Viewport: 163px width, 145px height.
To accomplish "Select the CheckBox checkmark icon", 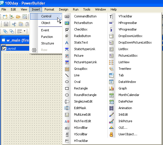I will pyautogui.click(x=67, y=30).
